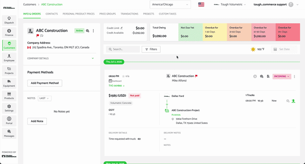Select the Not Due Yet green box
This screenshot has height=164, width=305.
click(191, 32)
